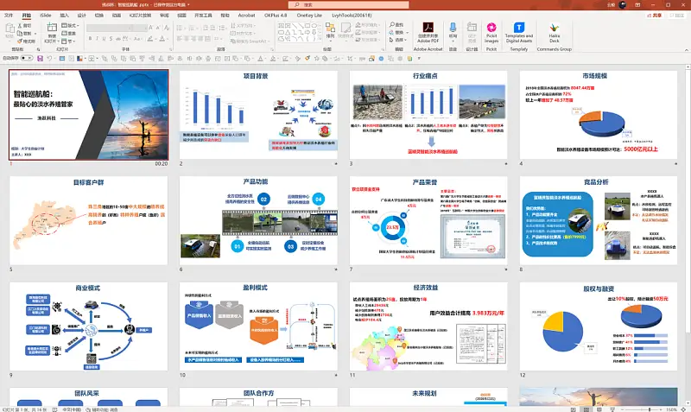Click the Fit to Window icon

click(683, 409)
